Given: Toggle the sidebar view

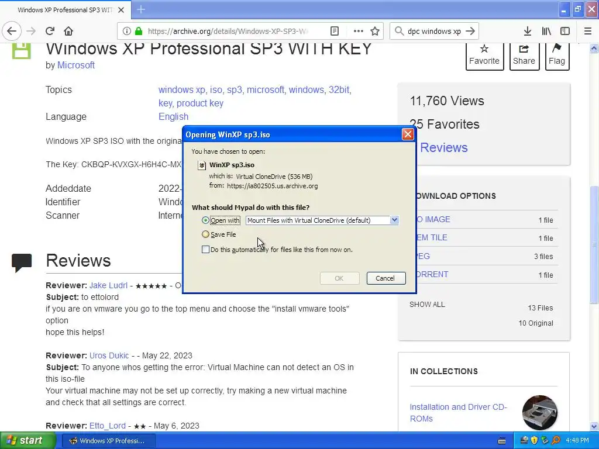Looking at the screenshot, I should pyautogui.click(x=565, y=31).
